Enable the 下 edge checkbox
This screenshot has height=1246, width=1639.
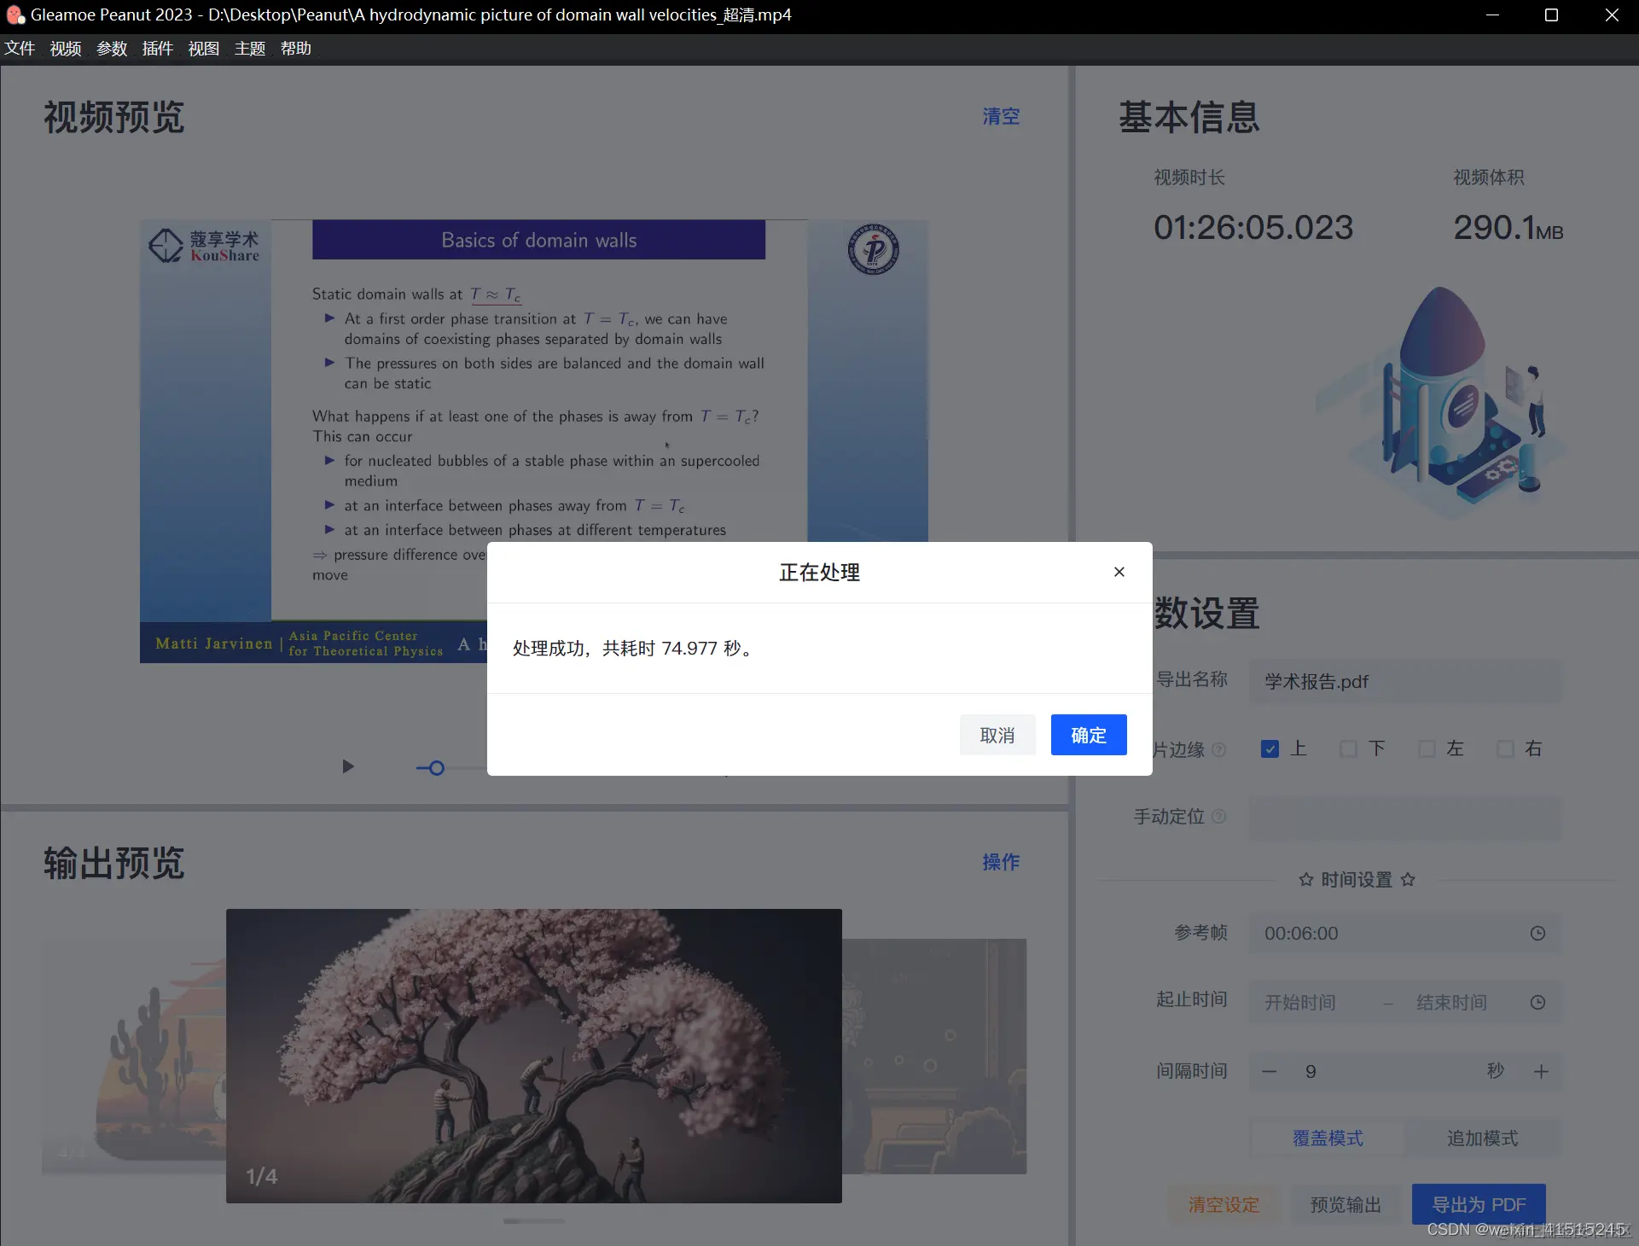tap(1347, 748)
